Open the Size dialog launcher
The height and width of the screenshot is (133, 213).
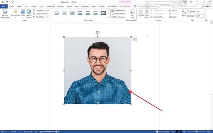206,20
